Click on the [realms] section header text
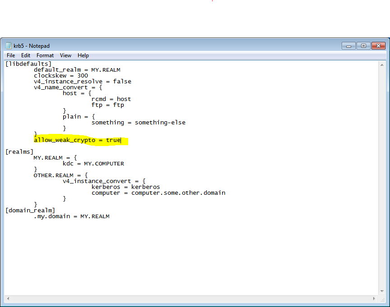Screen dimensions: 390x307 [19, 152]
